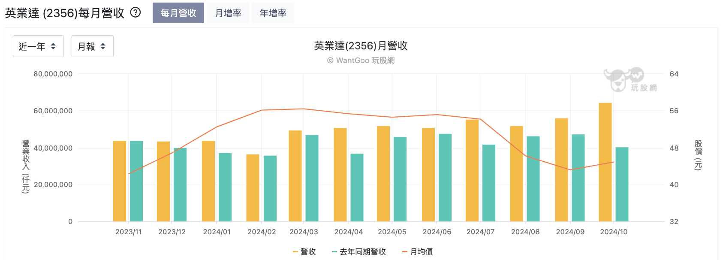This screenshot has width=723, height=260.
Task: Click the 股價 (元) axis title
Action: point(698,155)
